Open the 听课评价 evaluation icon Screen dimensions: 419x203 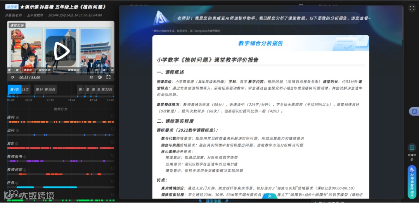(x=412, y=147)
